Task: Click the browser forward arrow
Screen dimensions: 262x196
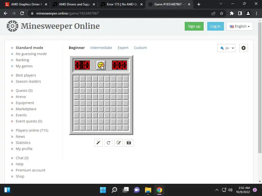Action: point(14,13)
